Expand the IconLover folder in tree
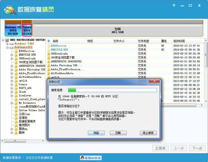 [x=12, y=95]
